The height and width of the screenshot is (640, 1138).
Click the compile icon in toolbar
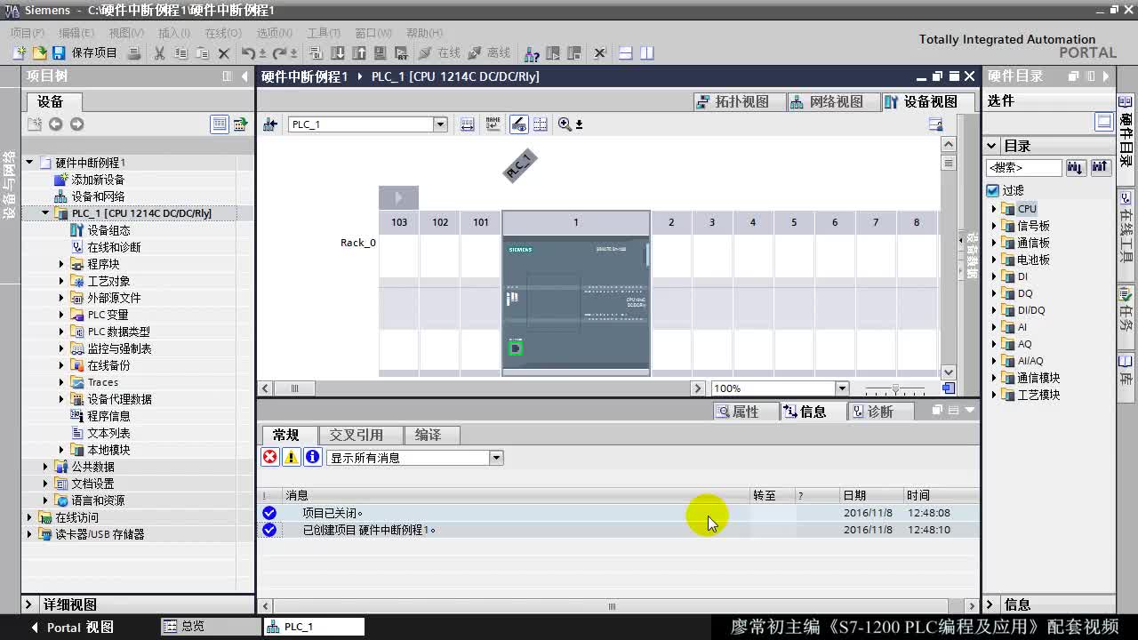pyautogui.click(x=317, y=53)
